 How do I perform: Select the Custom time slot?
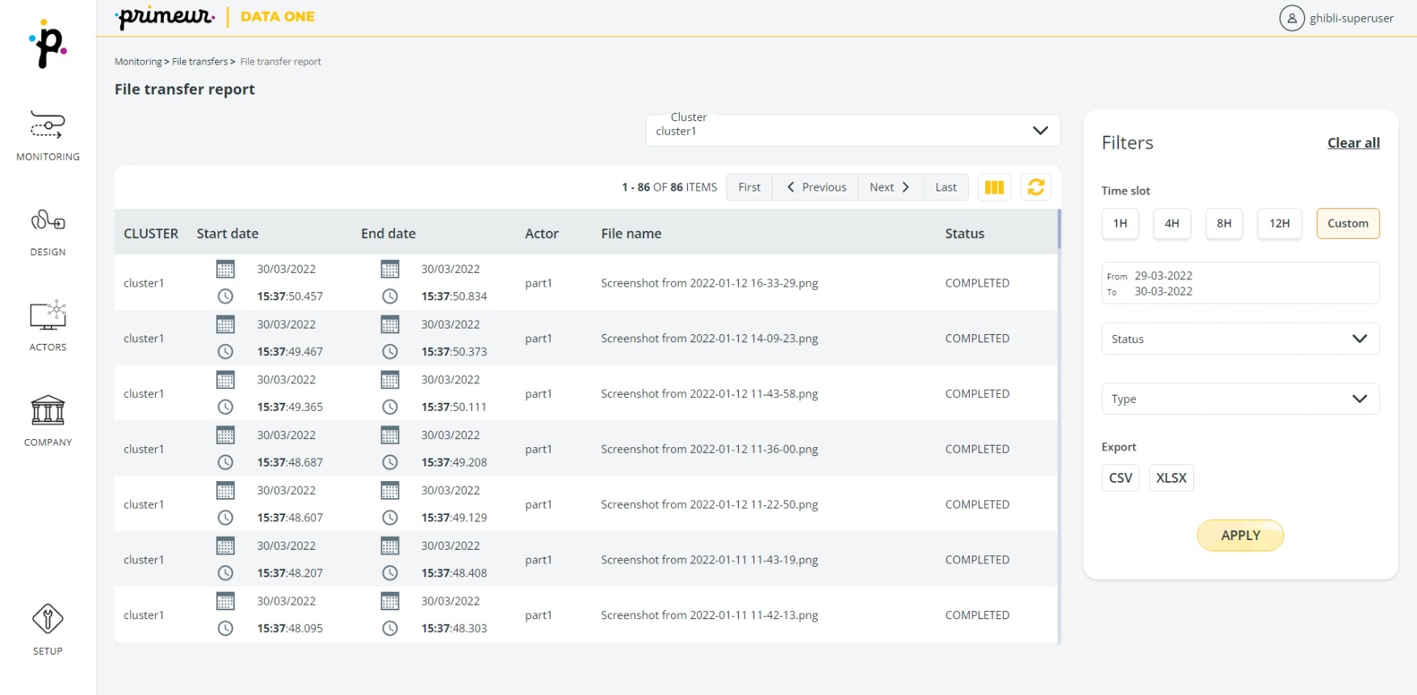1348,224
